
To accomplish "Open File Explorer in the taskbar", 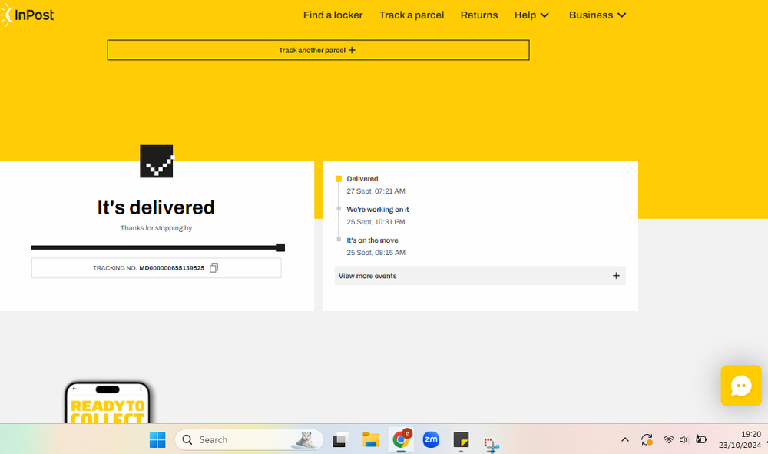I will [371, 439].
